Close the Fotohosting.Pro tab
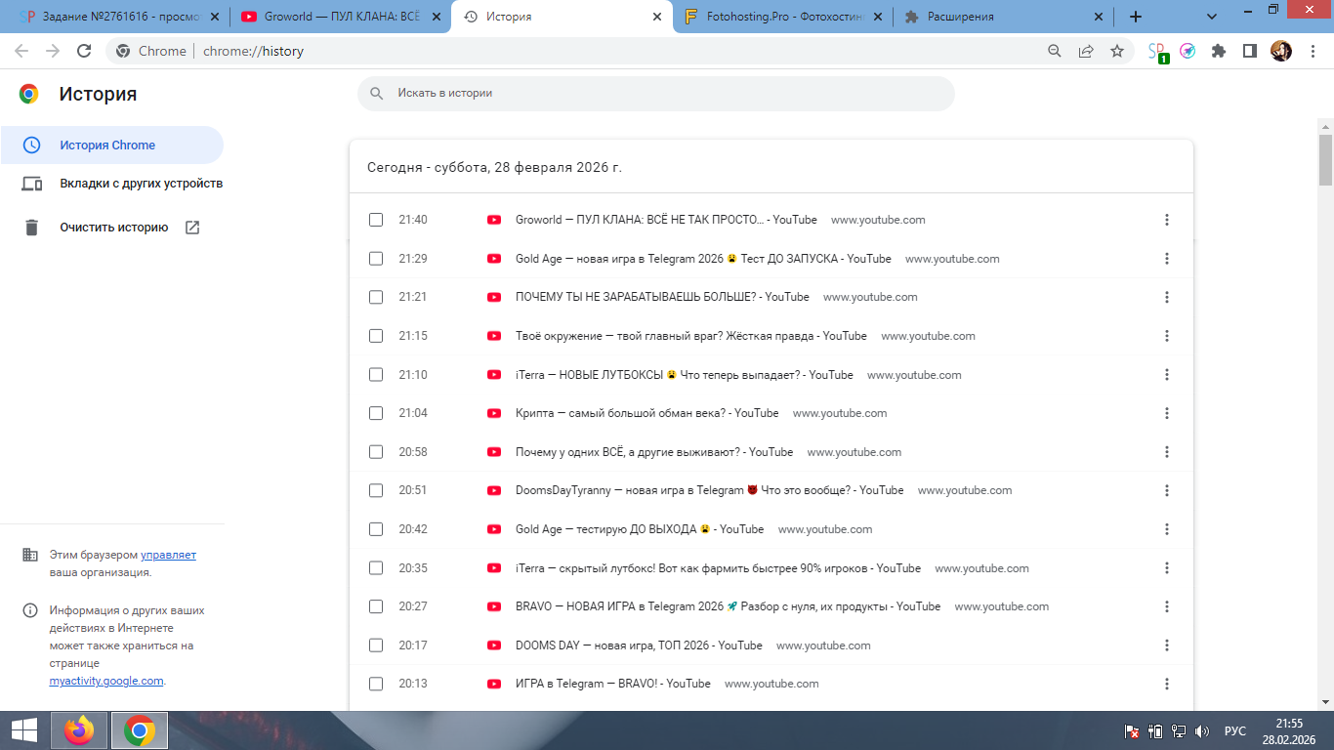 pyautogui.click(x=878, y=17)
